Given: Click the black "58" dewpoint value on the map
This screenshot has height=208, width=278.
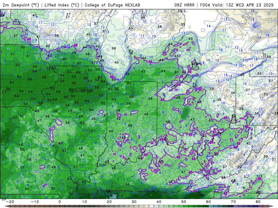Looking at the screenshot, I should (x=201, y=195).
